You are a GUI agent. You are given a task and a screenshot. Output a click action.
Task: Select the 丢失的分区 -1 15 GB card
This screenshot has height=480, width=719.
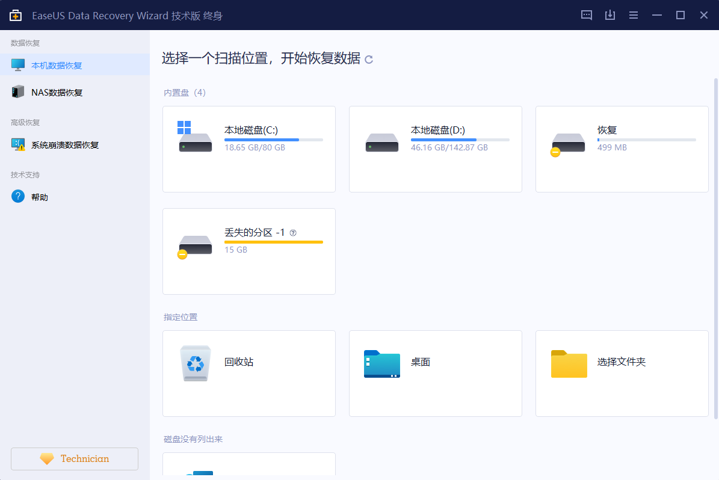click(249, 251)
